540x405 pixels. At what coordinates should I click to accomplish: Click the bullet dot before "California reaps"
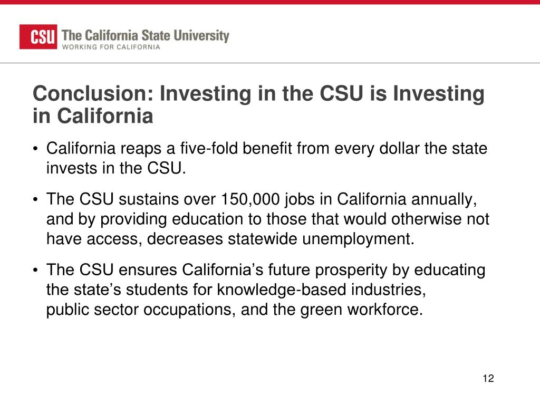(x=35, y=149)
